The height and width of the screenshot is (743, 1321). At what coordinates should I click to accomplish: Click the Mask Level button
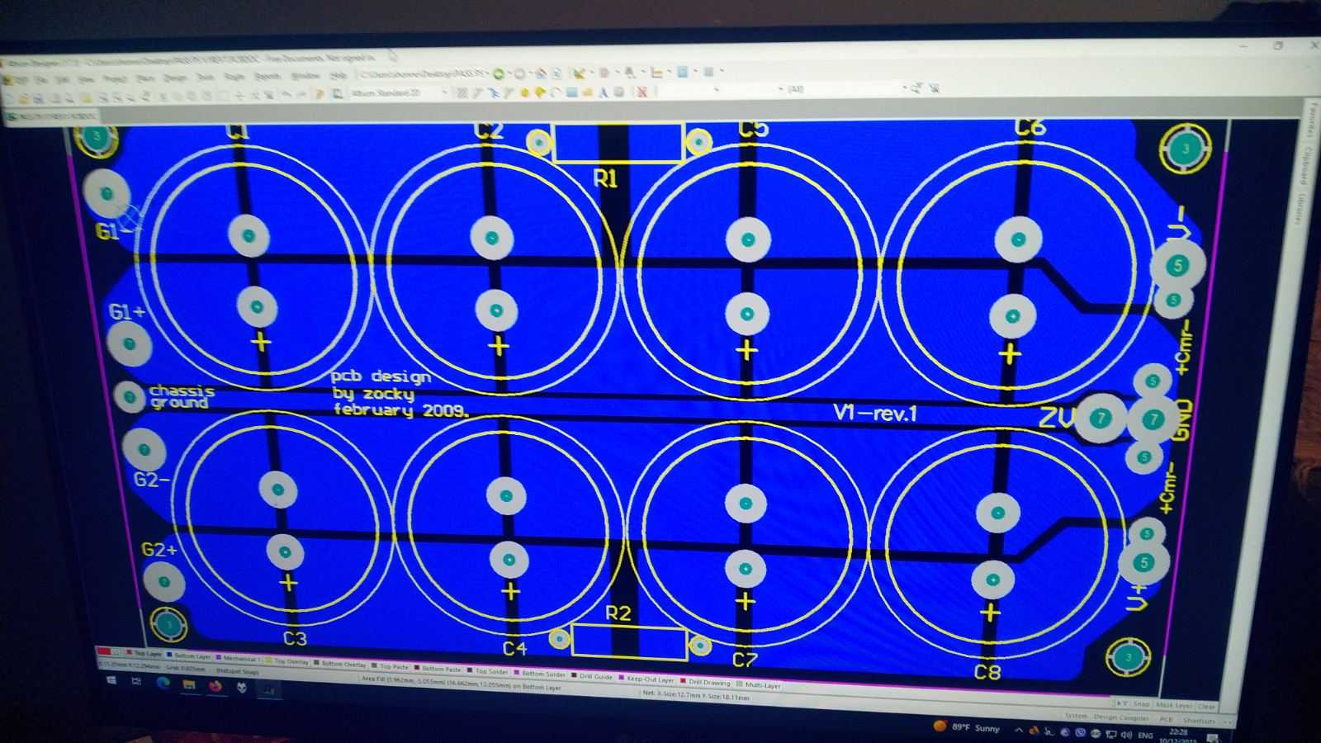point(1173,705)
